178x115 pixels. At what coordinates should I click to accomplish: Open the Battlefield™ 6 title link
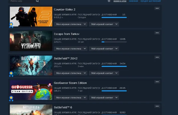pos(63,107)
